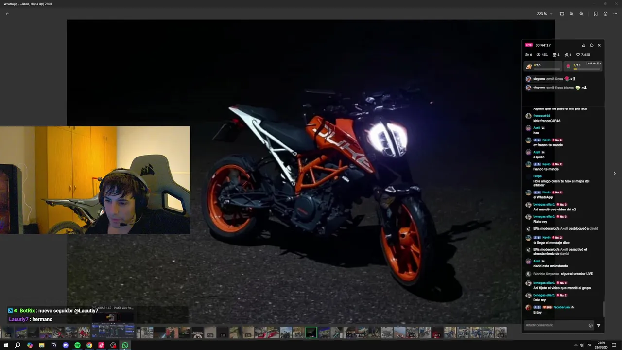Screen dimensions: 622x350
Task: Switch to TikTok Live Studio in the taskbar
Action: tap(101, 345)
